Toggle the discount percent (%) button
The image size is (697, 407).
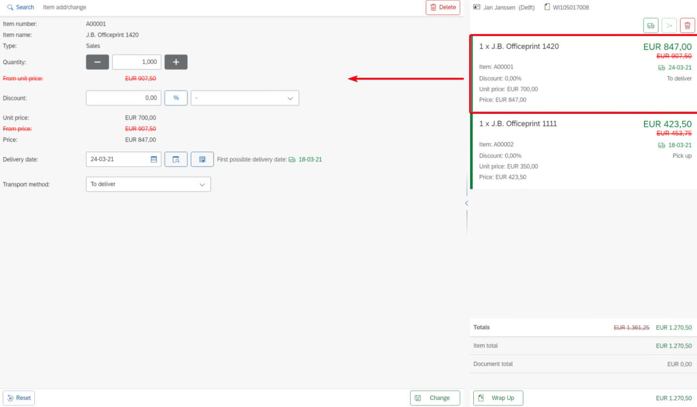[176, 98]
